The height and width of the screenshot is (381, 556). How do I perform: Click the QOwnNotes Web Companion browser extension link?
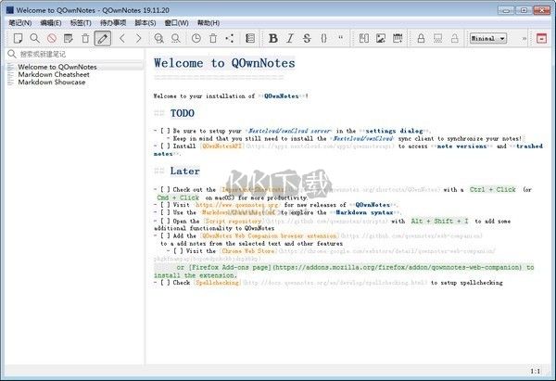pos(270,235)
